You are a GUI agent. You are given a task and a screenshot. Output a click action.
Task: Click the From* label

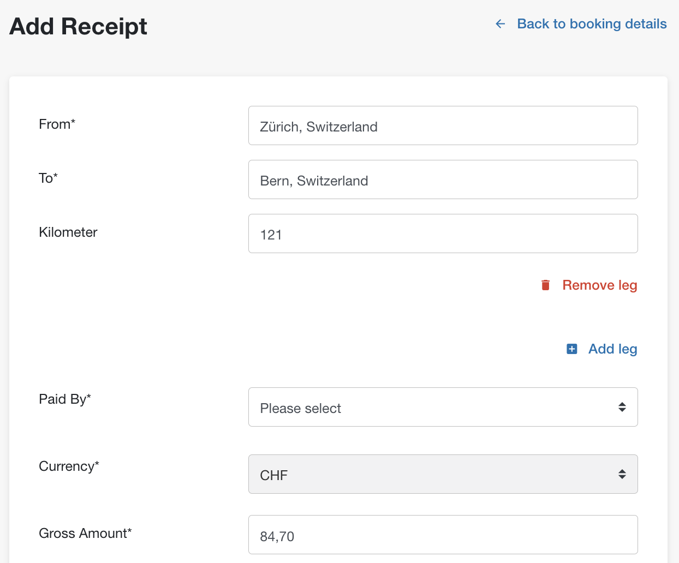(57, 124)
